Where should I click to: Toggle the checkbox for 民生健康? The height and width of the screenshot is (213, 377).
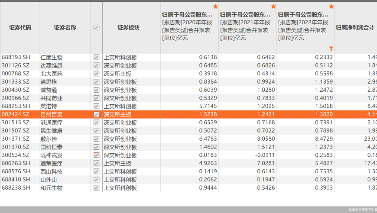click(x=96, y=131)
